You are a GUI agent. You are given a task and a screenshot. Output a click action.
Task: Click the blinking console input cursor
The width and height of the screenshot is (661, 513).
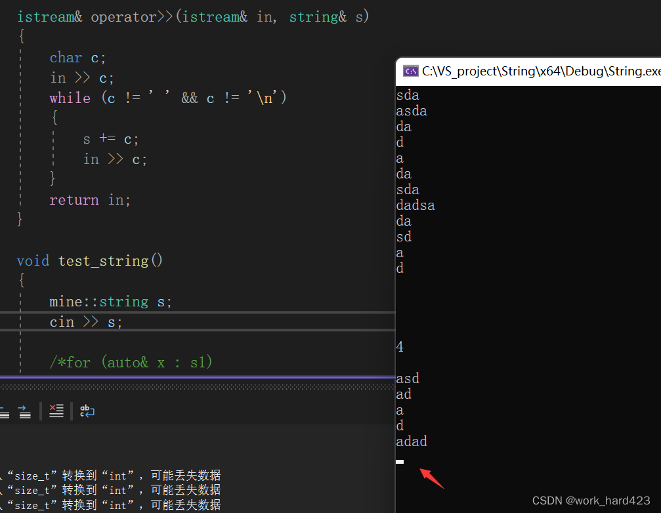(400, 462)
